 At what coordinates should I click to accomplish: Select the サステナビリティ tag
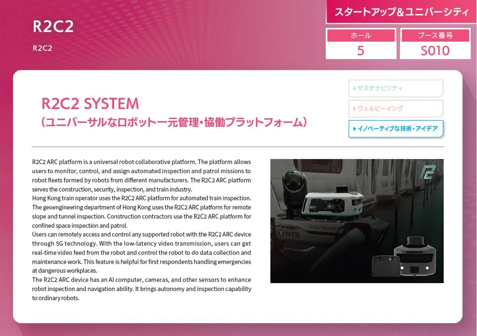coord(396,88)
